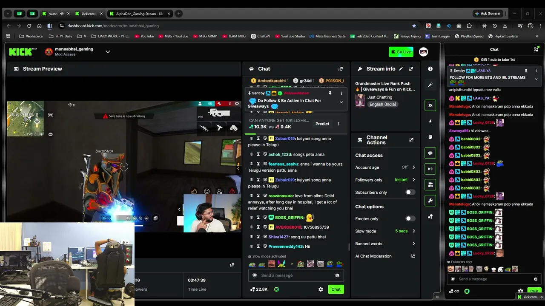The image size is (545, 306).
Task: Show more bookmarks with the overflow chevron
Action: 537,36
